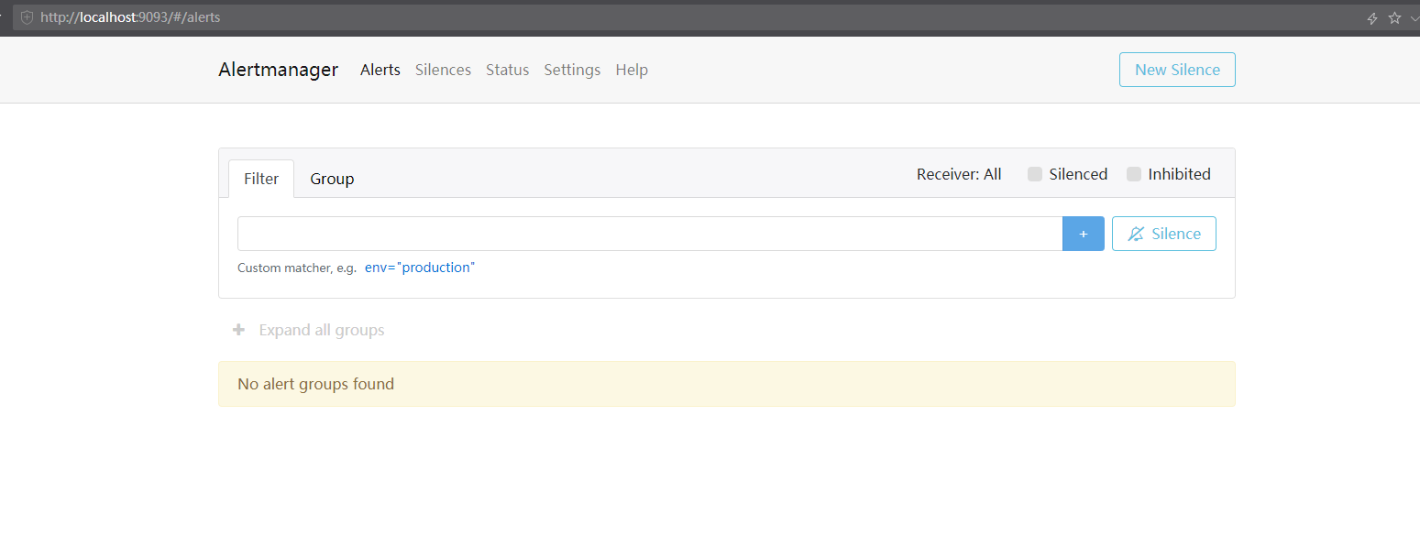Bookmark page with the star icon
The height and width of the screenshot is (536, 1420).
[x=1394, y=17]
